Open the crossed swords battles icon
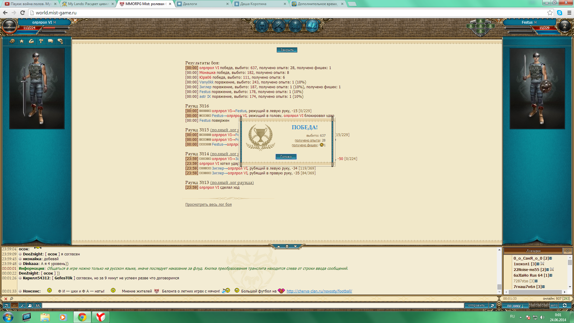Screen dimensions: 574x323 click(279, 26)
